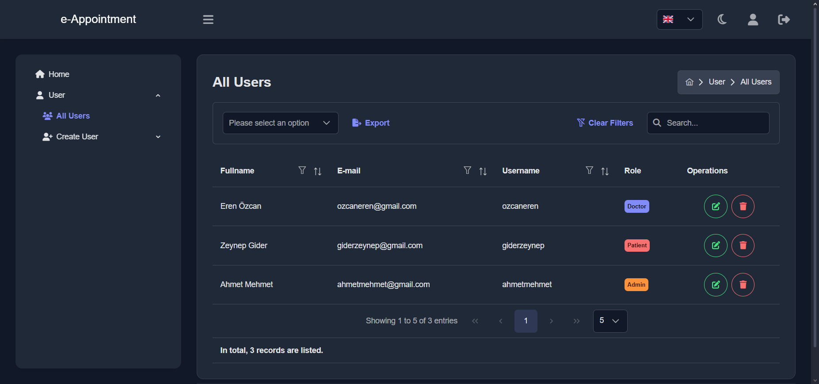The height and width of the screenshot is (384, 819).
Task: Click the Clear Filters button
Action: [605, 123]
